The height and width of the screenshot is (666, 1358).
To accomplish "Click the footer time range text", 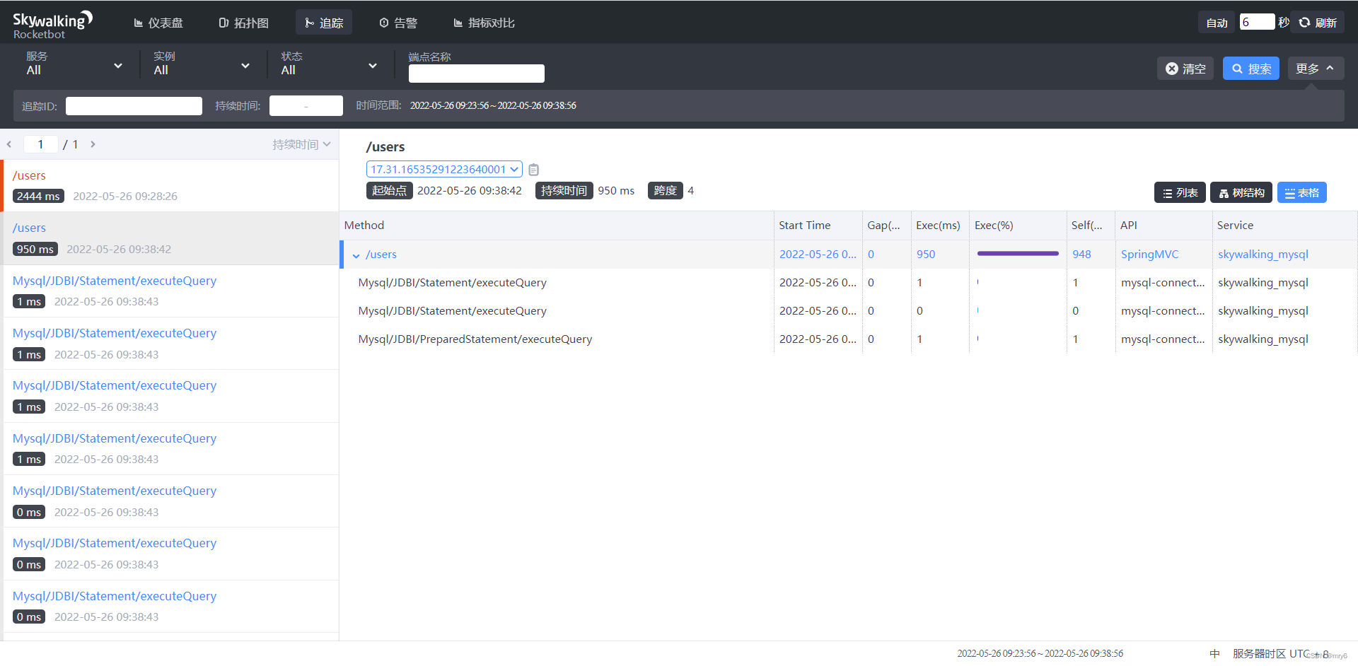I will pyautogui.click(x=1040, y=653).
